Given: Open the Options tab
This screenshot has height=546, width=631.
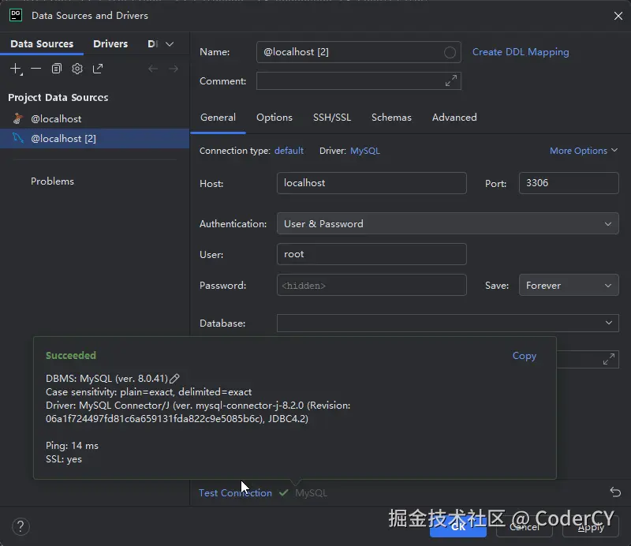Looking at the screenshot, I should click(274, 118).
